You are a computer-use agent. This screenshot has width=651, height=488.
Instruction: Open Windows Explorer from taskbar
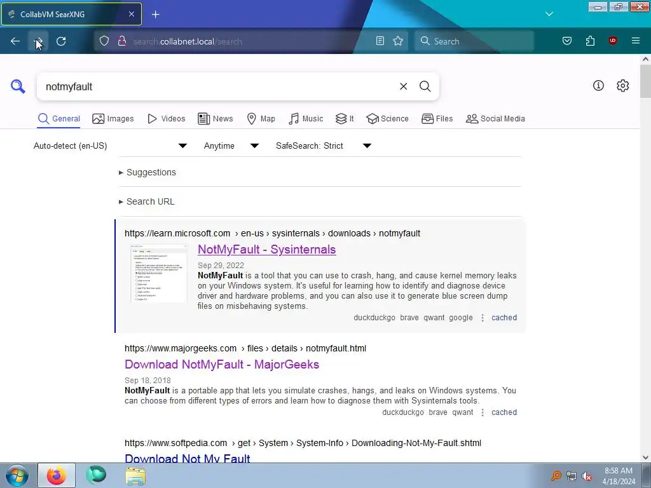tap(135, 477)
